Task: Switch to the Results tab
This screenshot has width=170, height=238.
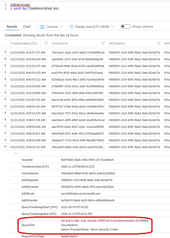Action: 12,27
